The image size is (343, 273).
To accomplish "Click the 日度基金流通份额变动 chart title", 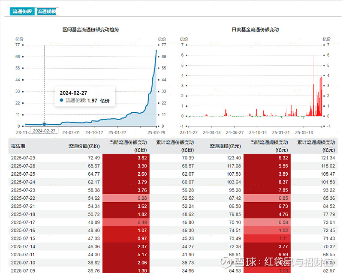I will pos(255,30).
